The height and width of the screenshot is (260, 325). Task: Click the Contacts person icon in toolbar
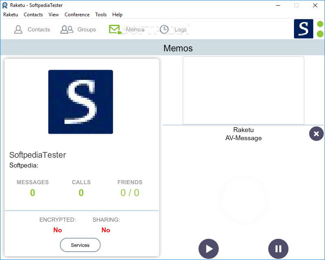(x=18, y=29)
